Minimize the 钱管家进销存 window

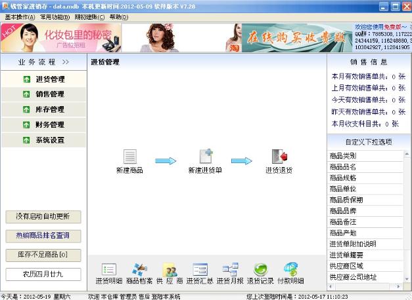(384, 7)
